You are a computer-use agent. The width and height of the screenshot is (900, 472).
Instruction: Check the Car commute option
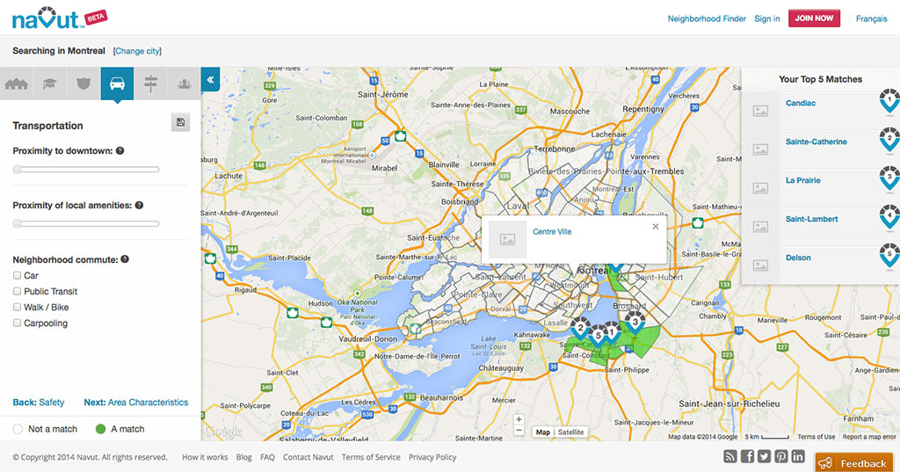tap(18, 276)
